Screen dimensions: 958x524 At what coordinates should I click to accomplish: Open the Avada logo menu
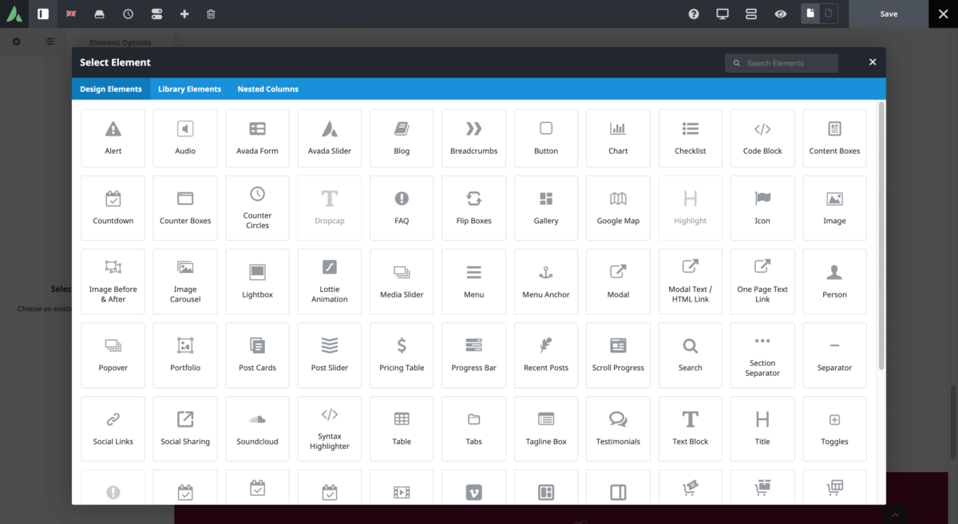click(14, 14)
